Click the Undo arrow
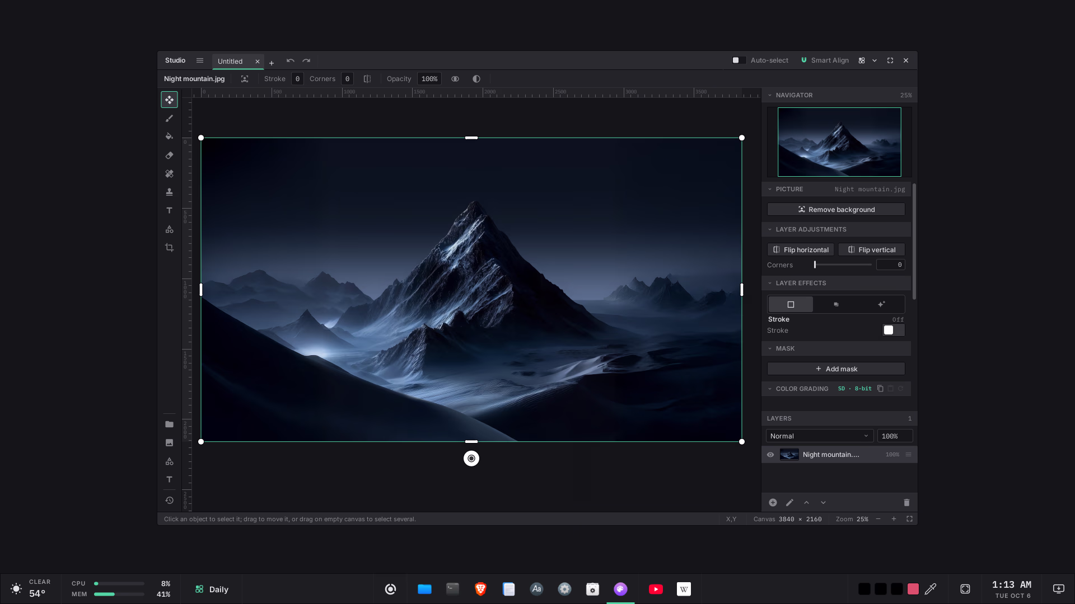Screen dimensions: 1075x604 [290, 60]
